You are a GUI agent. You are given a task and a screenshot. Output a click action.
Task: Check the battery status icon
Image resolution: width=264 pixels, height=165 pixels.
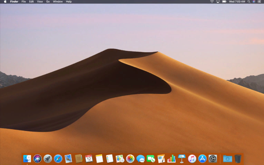(224, 1)
